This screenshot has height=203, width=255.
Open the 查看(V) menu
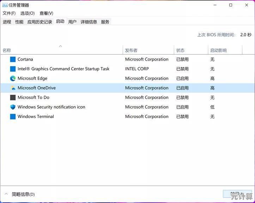click(46, 13)
